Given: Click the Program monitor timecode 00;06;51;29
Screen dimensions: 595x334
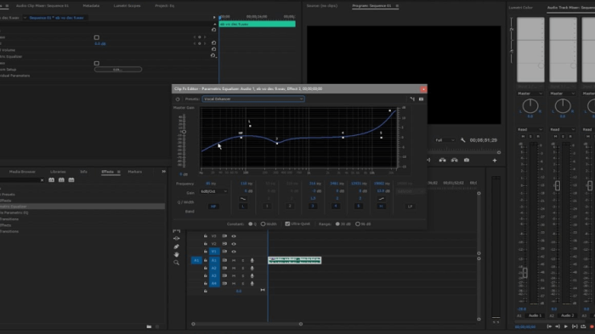Looking at the screenshot, I should pos(483,140).
